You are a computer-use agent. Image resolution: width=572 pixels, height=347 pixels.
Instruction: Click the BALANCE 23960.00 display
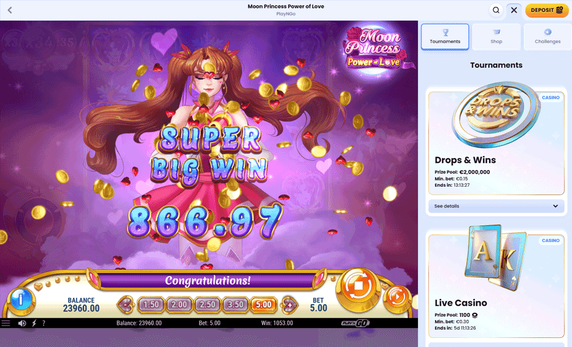point(81,305)
